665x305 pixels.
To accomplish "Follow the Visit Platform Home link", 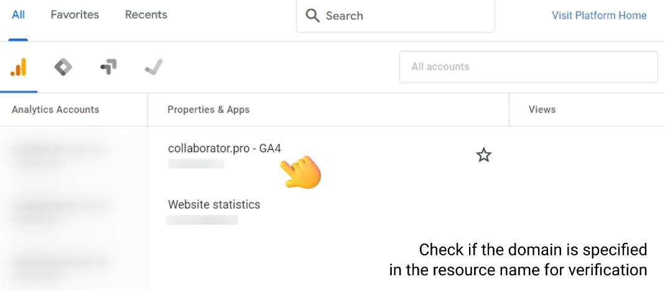I will (599, 16).
